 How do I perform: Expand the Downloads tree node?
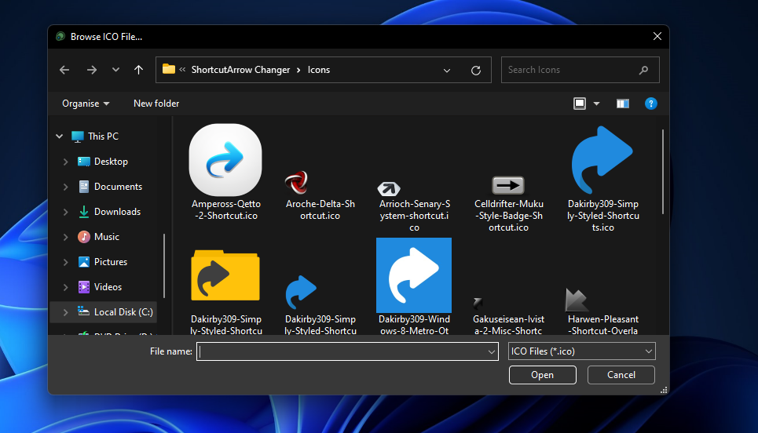click(x=65, y=212)
